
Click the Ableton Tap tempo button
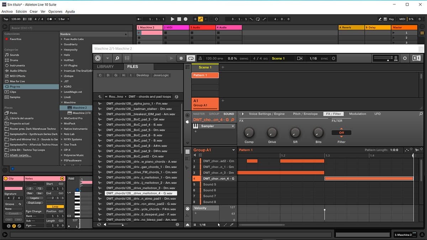(x=6, y=19)
